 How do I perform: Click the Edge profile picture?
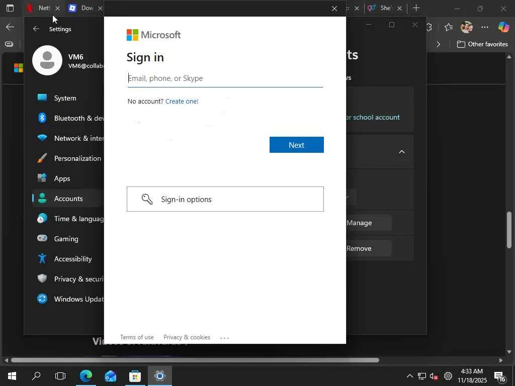466,27
